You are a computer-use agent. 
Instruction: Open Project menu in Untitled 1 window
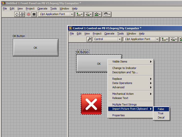tap(30, 8)
